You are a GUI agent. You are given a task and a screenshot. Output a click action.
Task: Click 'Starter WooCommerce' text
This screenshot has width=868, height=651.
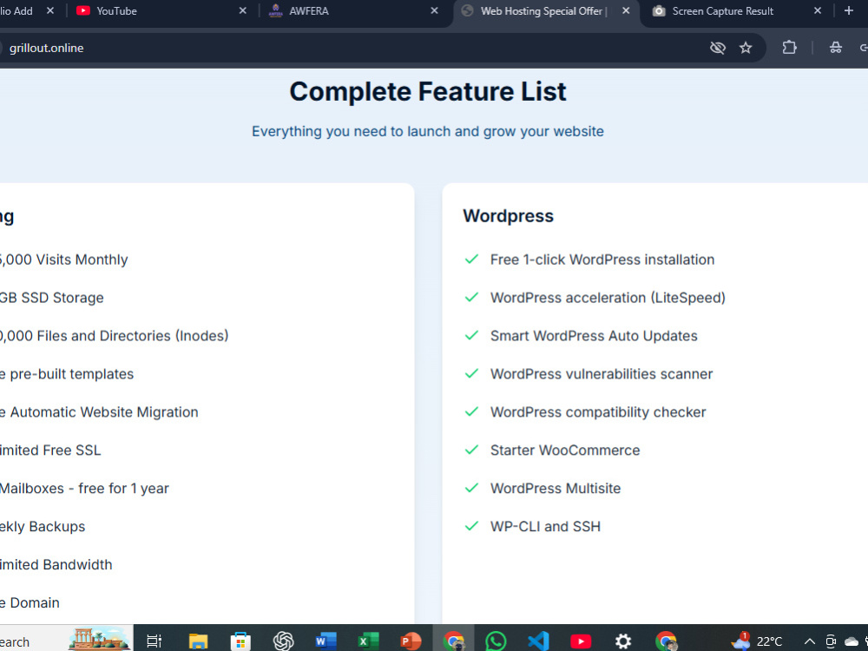coord(565,450)
